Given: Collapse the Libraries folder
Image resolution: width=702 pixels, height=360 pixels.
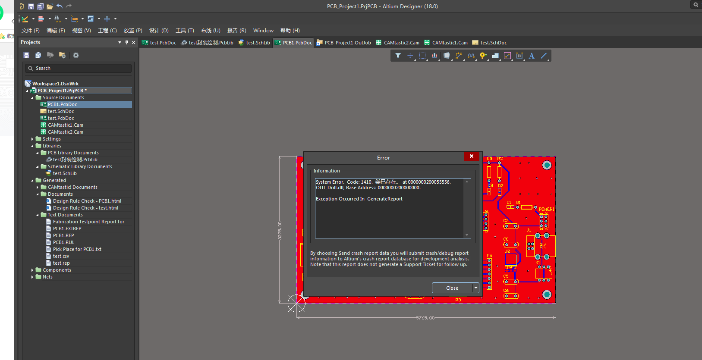Looking at the screenshot, I should pyautogui.click(x=32, y=146).
